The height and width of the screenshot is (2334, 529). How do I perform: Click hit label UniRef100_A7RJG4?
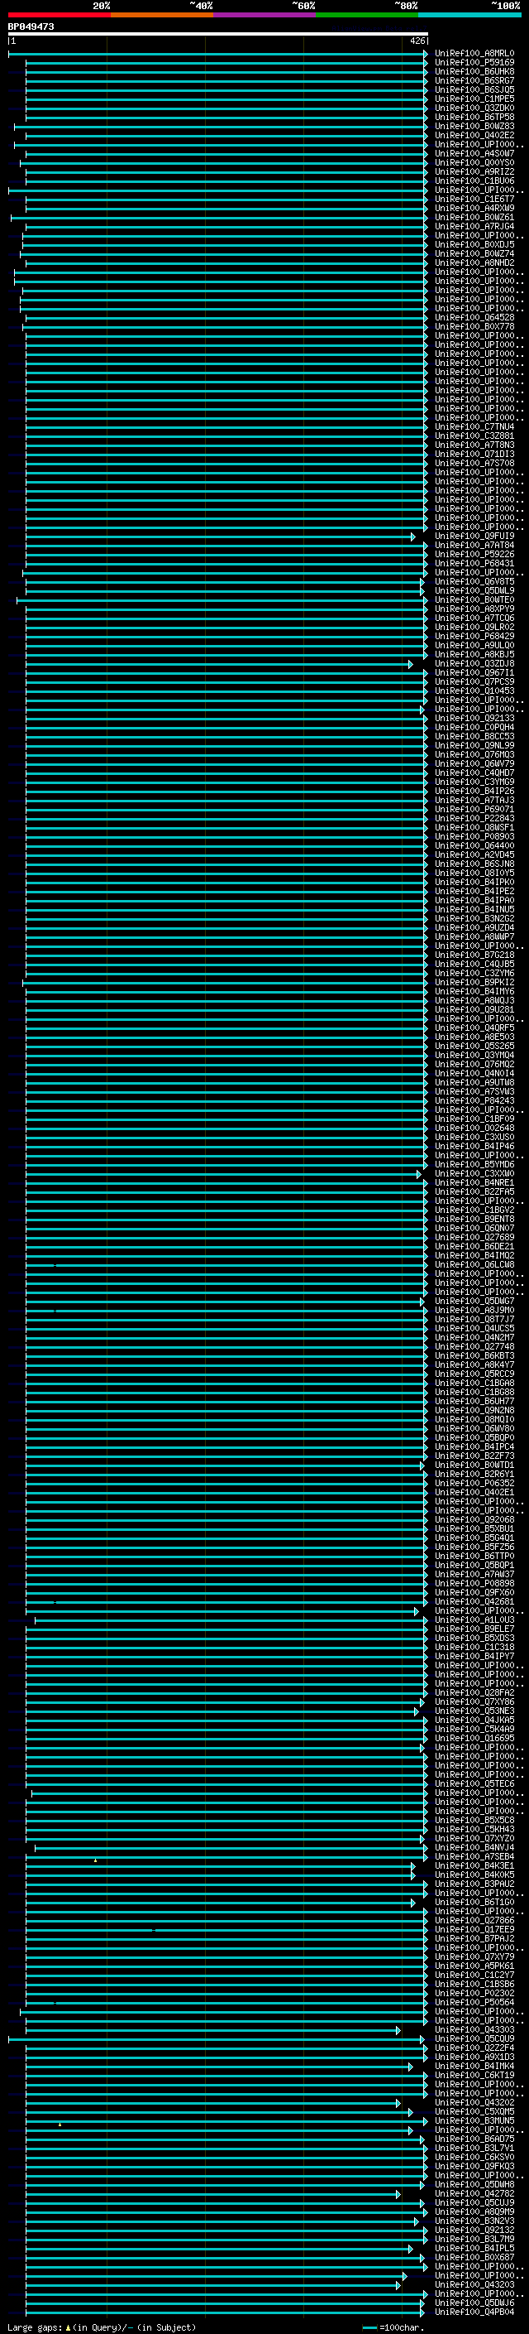point(474,227)
